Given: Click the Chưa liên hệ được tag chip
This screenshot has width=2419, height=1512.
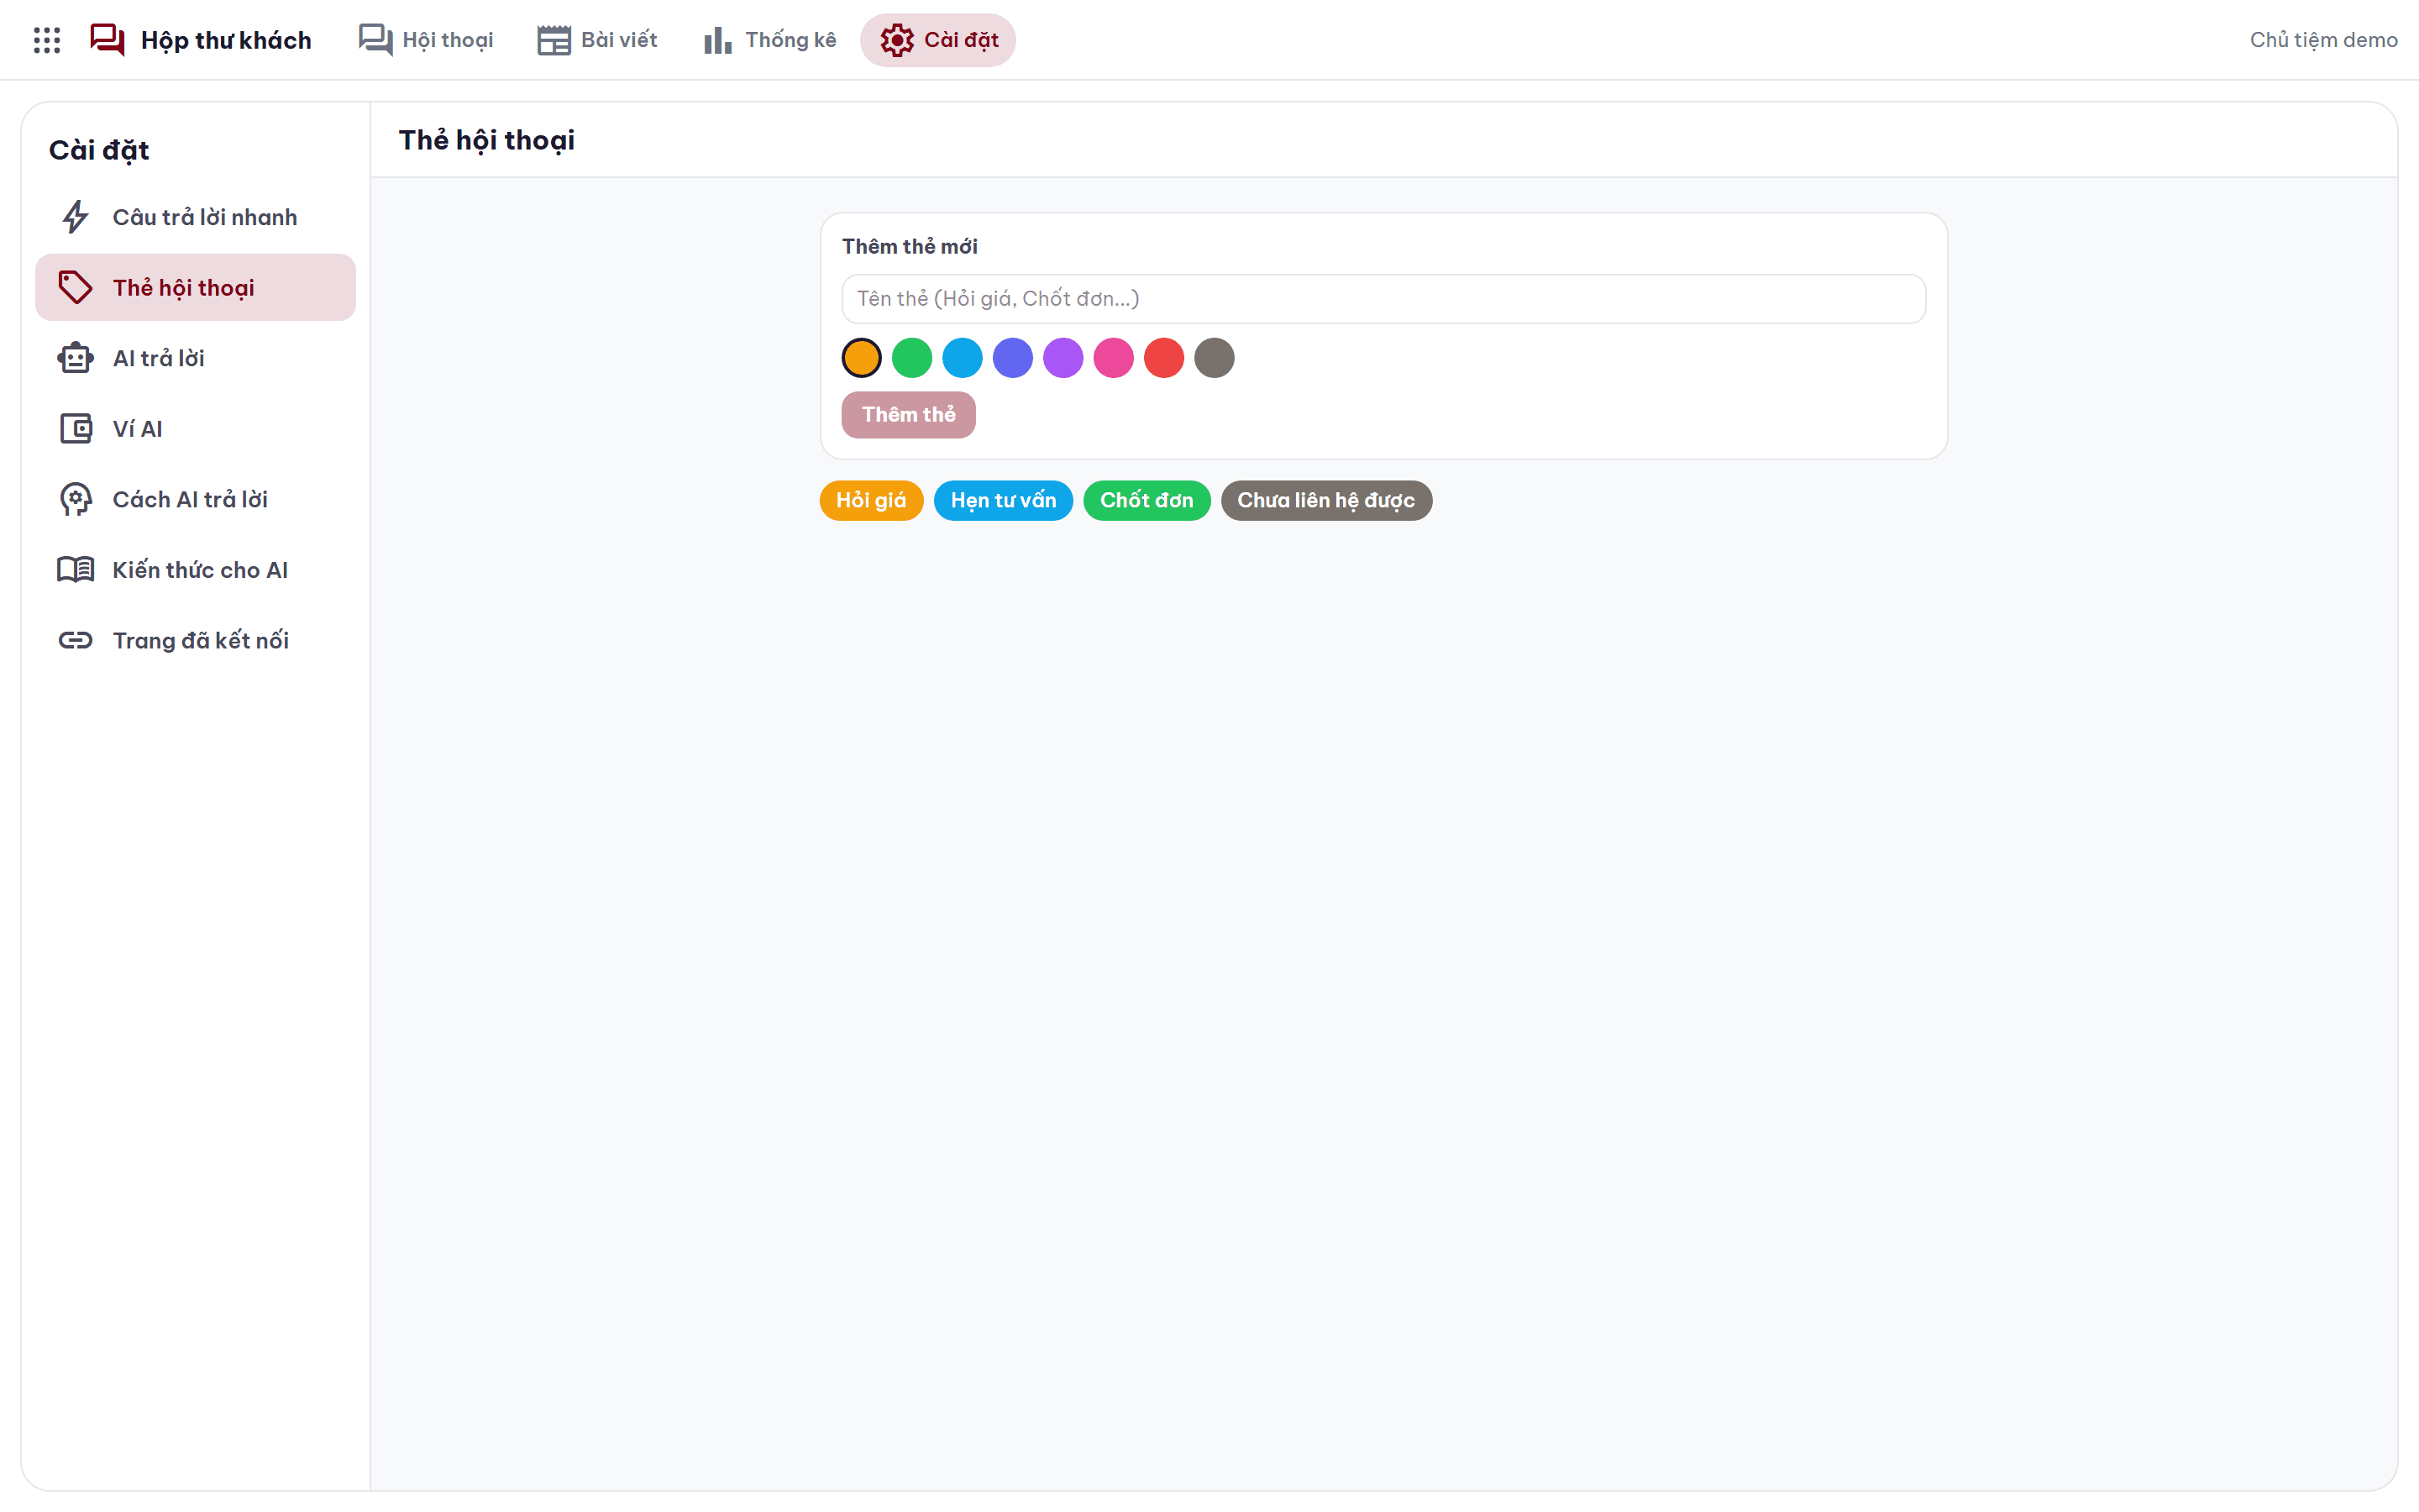Looking at the screenshot, I should [1326, 500].
